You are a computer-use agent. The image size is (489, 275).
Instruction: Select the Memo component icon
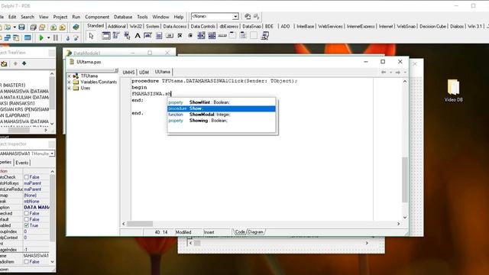tap(159, 36)
